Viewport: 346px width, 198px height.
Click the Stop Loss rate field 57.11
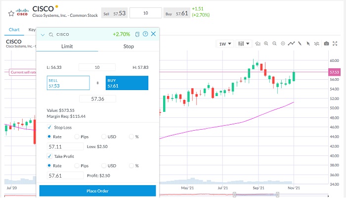(65, 147)
